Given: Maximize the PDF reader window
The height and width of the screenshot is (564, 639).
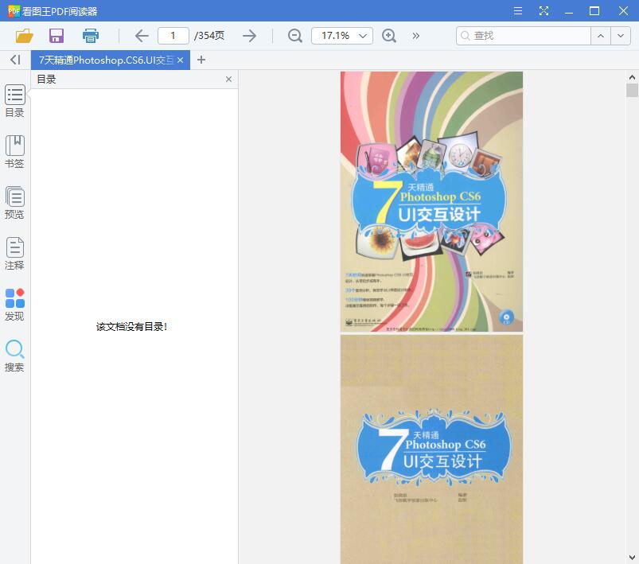Looking at the screenshot, I should [x=594, y=11].
